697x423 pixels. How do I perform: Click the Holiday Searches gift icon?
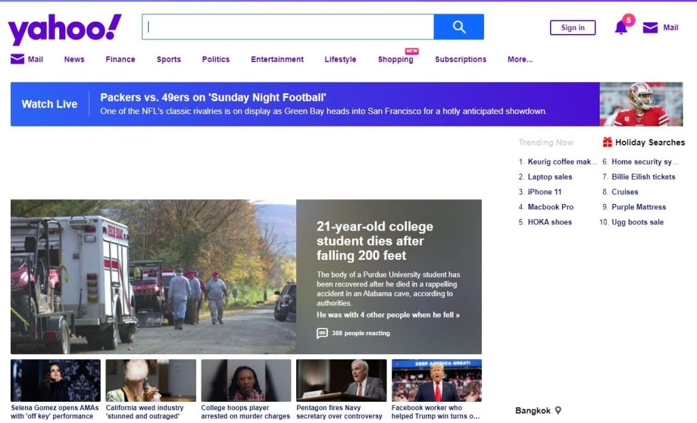tap(607, 142)
